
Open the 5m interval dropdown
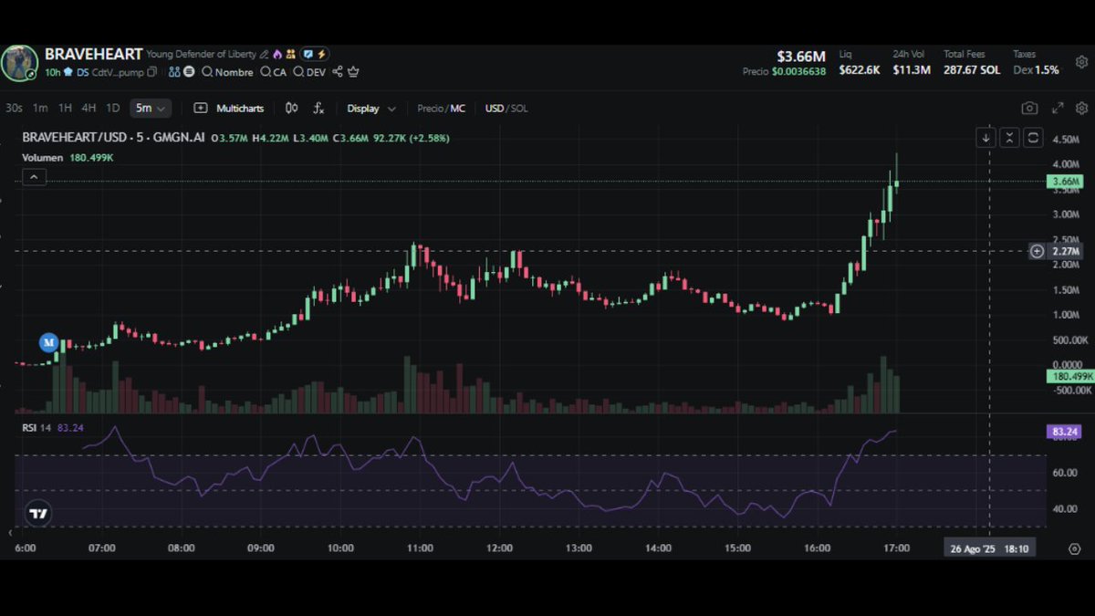(x=151, y=108)
